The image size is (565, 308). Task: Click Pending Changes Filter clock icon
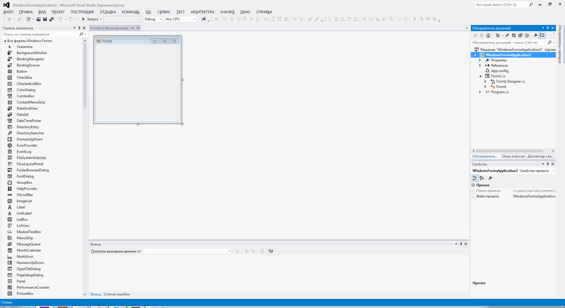[498, 35]
